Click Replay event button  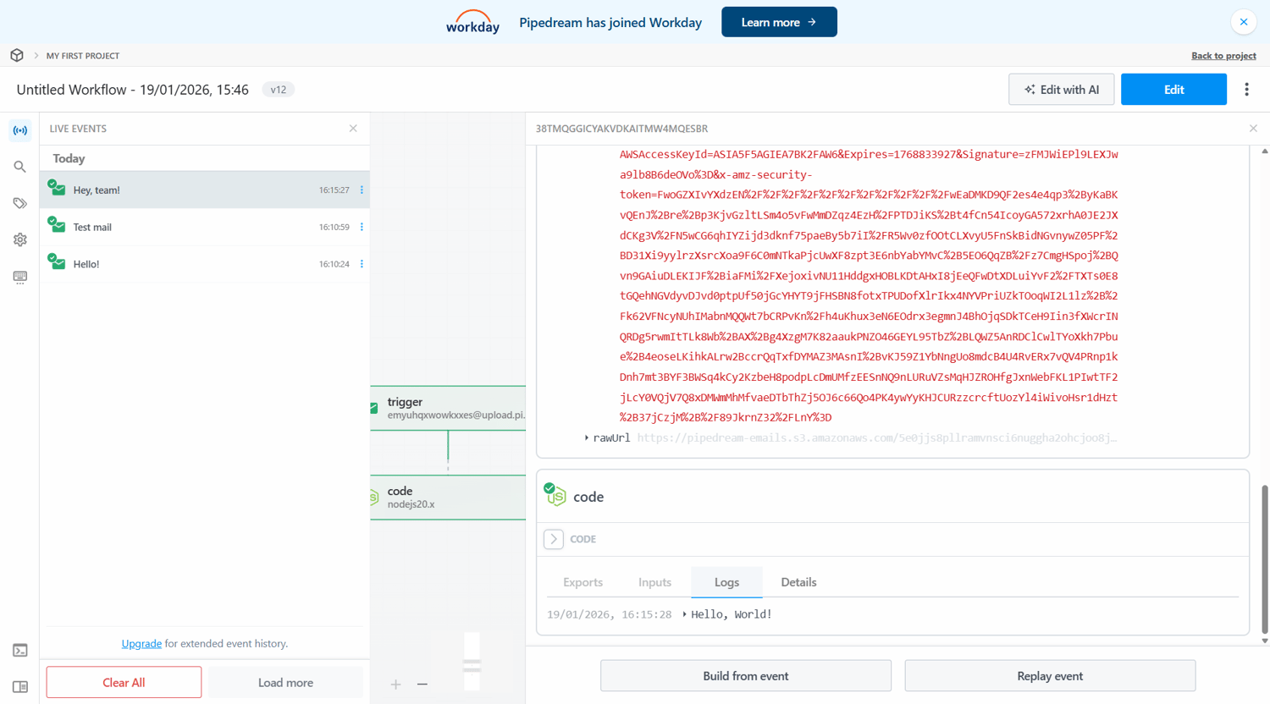1050,676
